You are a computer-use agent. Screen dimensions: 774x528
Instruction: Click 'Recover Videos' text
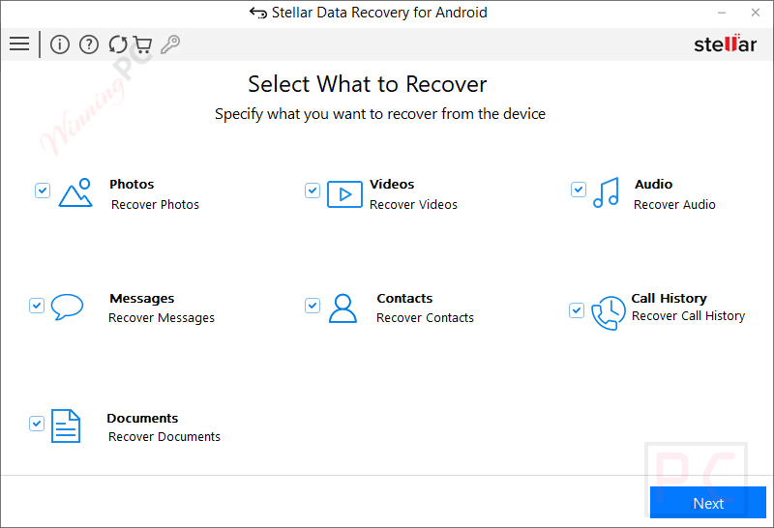414,204
